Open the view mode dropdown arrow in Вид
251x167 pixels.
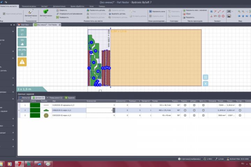click(x=233, y=11)
